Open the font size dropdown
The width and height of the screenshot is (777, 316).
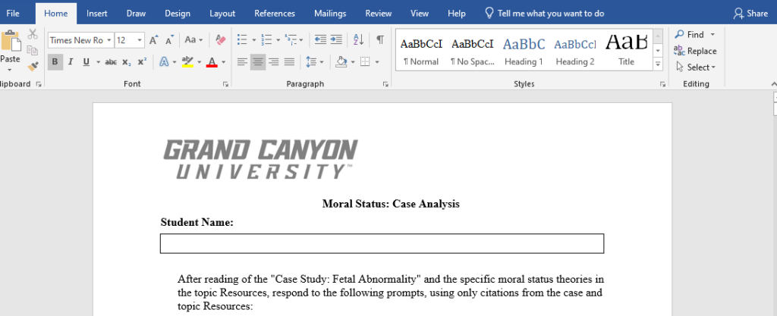pos(140,40)
